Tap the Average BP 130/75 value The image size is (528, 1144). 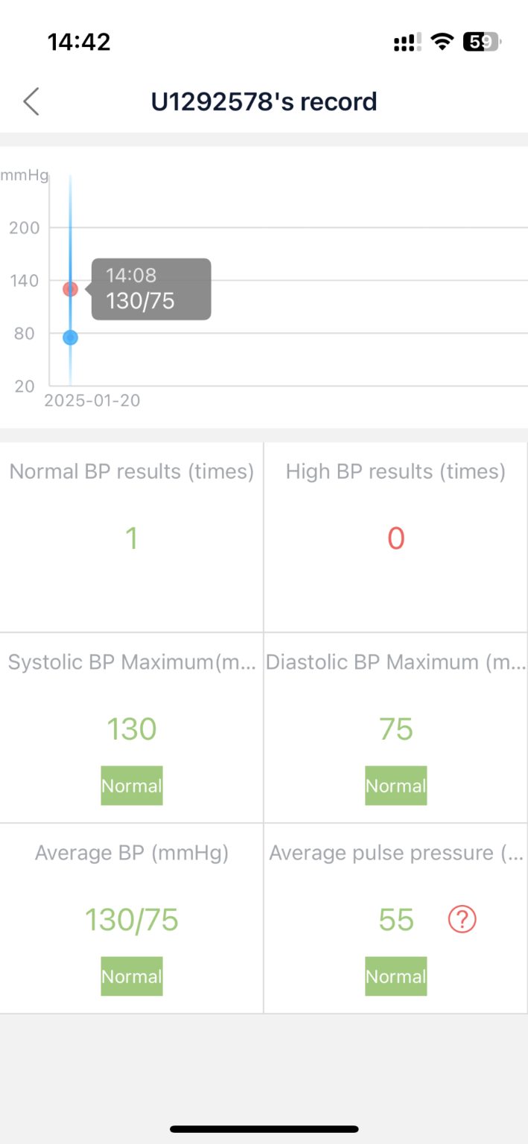coord(132,920)
